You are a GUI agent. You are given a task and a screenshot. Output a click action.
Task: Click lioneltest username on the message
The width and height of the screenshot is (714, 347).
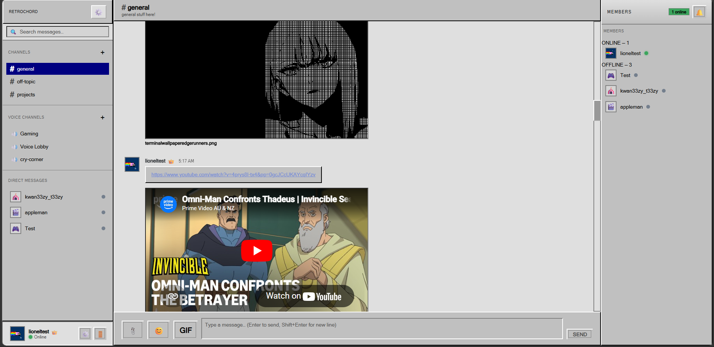click(155, 161)
